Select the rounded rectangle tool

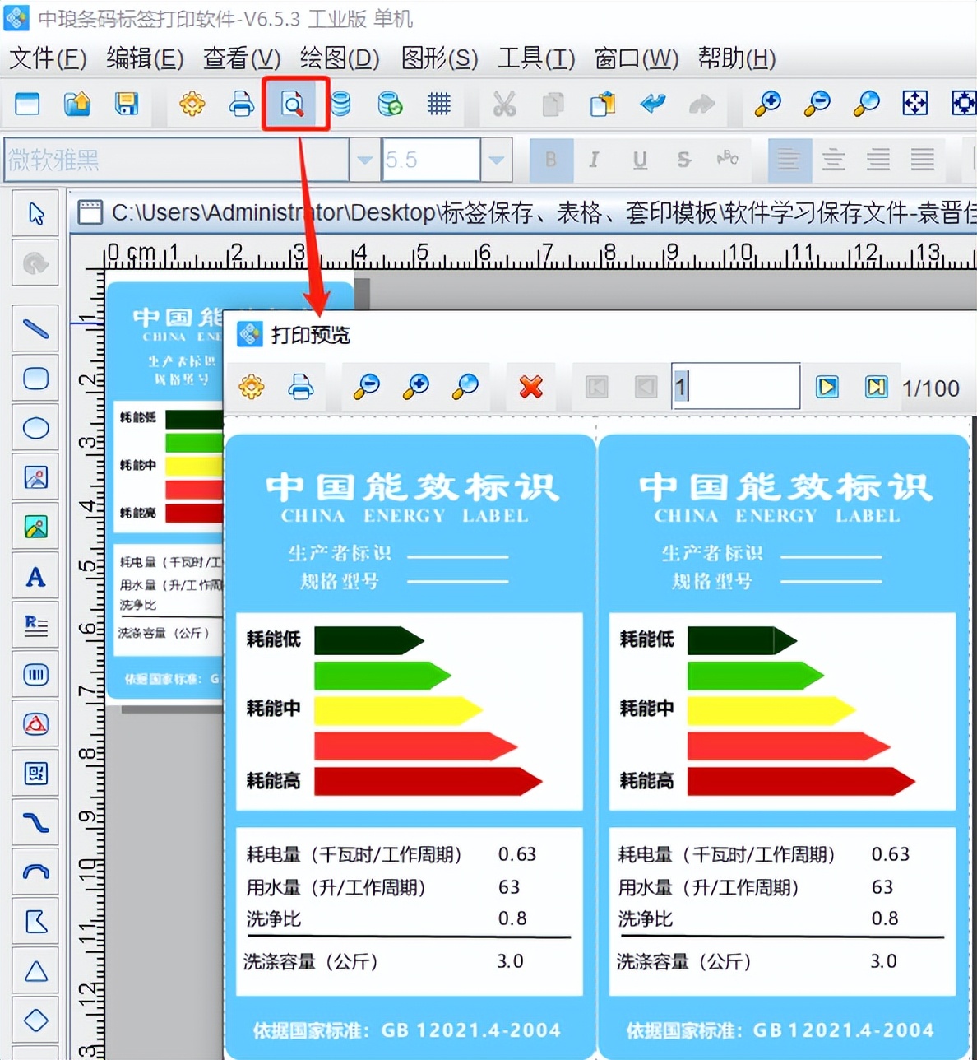35,379
